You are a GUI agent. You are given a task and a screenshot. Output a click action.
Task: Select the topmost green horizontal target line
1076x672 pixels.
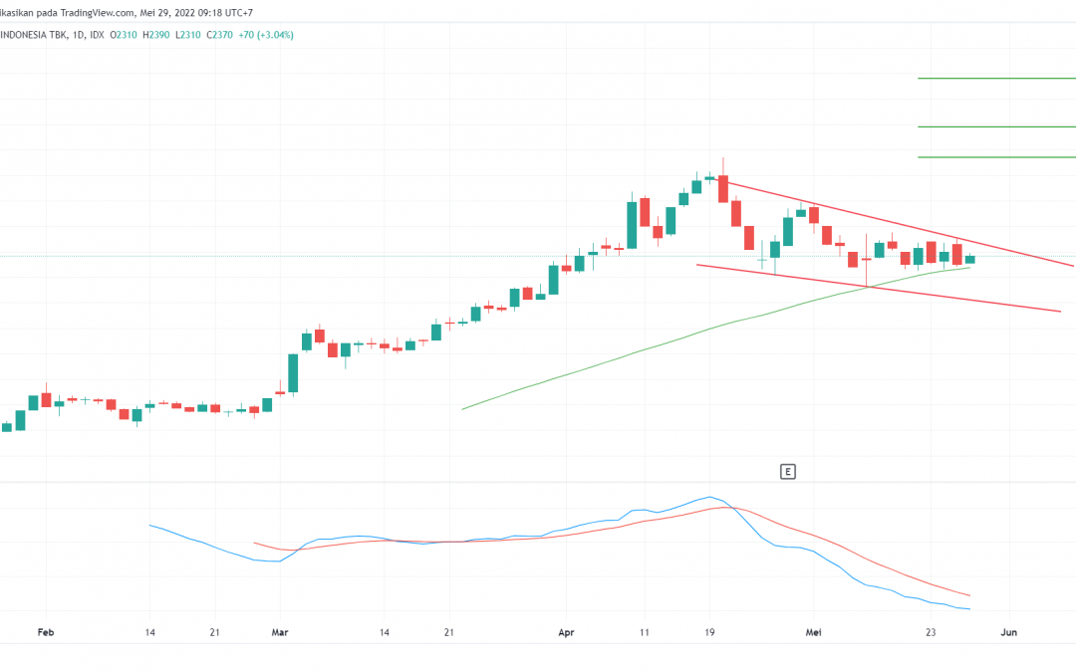click(x=996, y=78)
